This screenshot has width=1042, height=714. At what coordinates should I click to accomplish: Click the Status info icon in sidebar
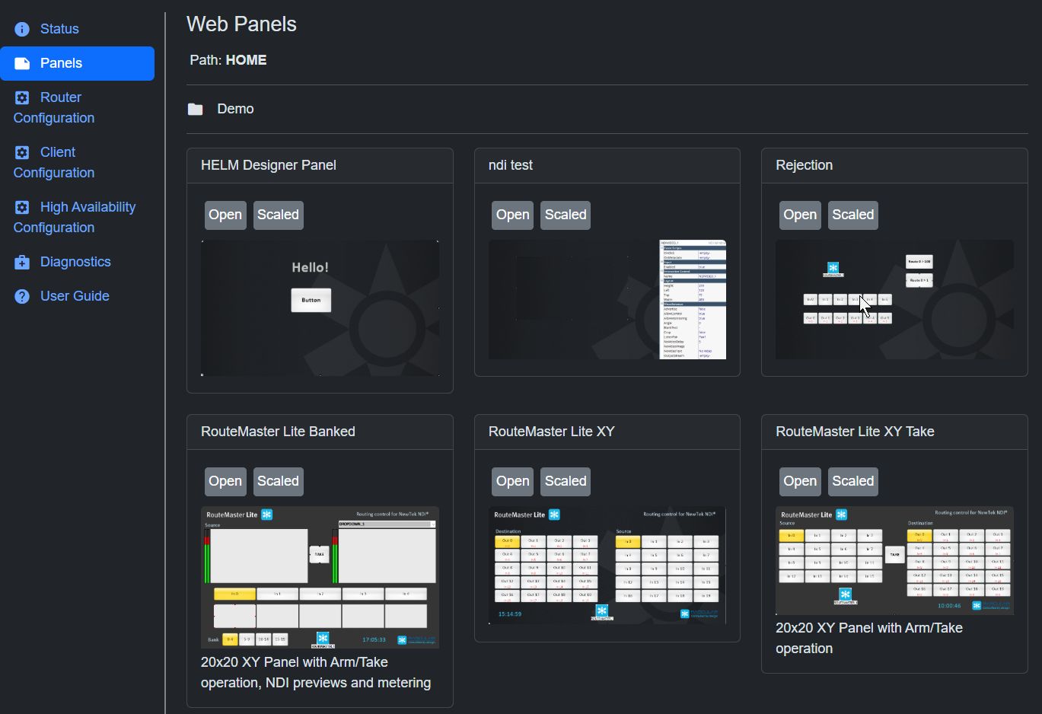pyautogui.click(x=22, y=29)
